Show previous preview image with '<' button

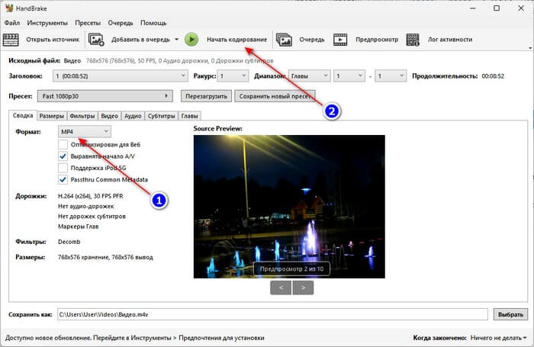[x=281, y=288]
